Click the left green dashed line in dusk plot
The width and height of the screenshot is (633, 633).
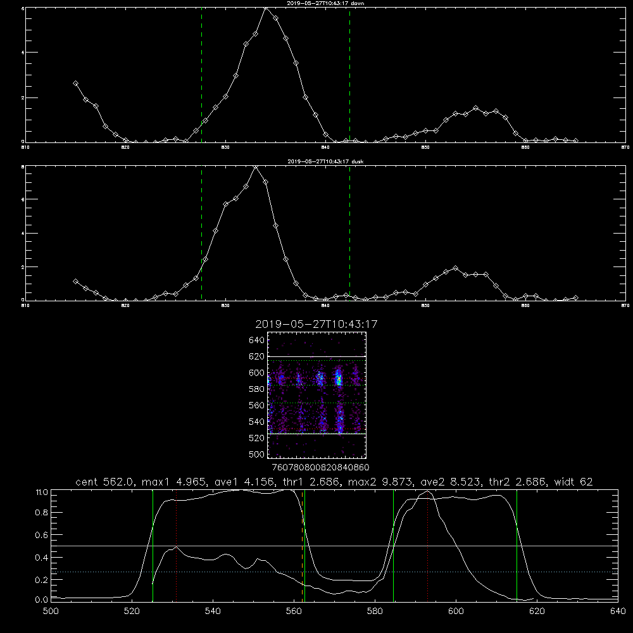pos(201,233)
